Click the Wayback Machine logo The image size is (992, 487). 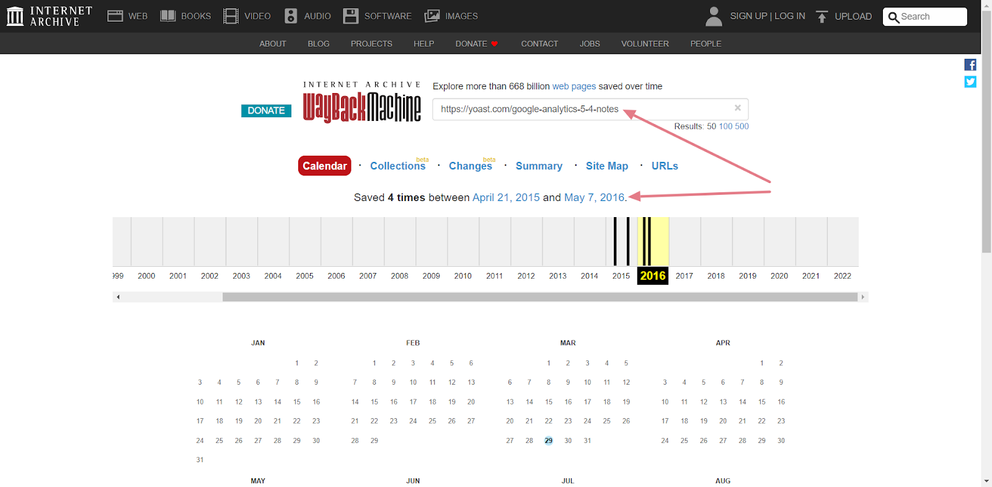[x=362, y=102]
